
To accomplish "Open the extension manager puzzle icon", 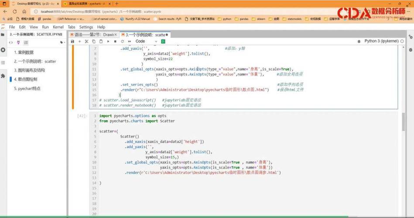I will (x=3, y=76).
